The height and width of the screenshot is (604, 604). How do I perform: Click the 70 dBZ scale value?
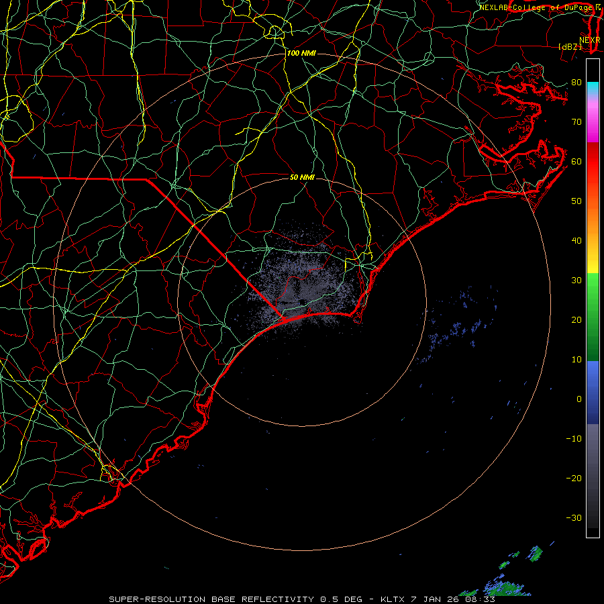pos(576,122)
